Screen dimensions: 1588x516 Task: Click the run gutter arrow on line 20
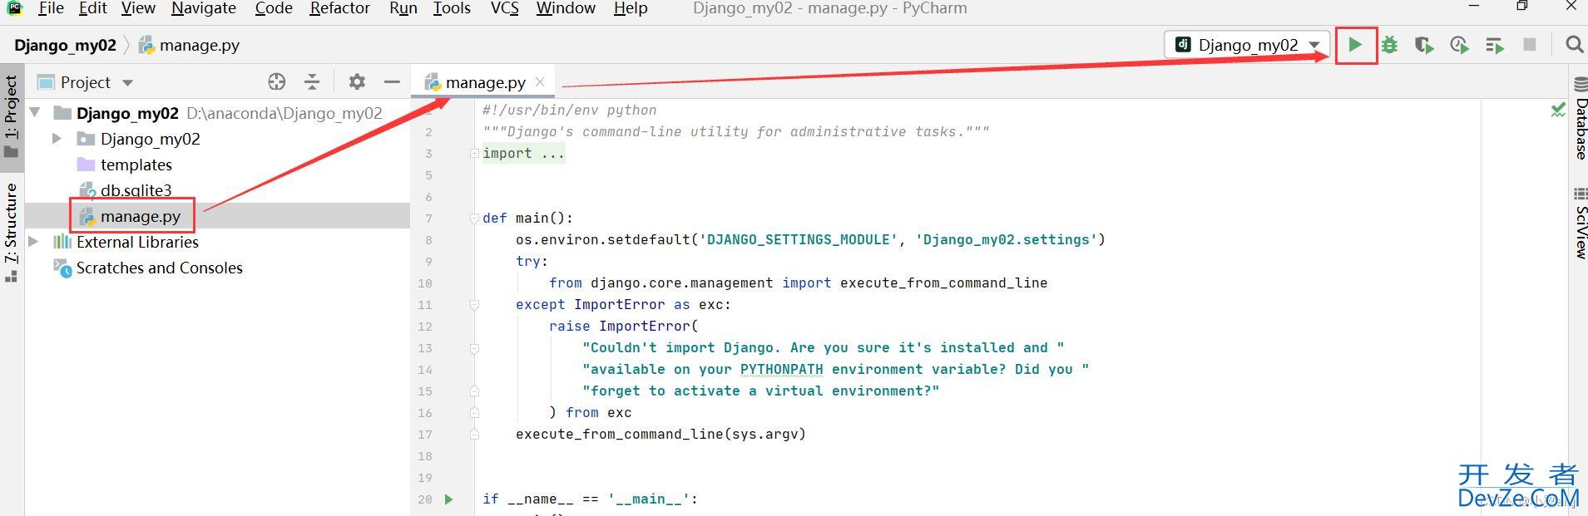click(448, 499)
